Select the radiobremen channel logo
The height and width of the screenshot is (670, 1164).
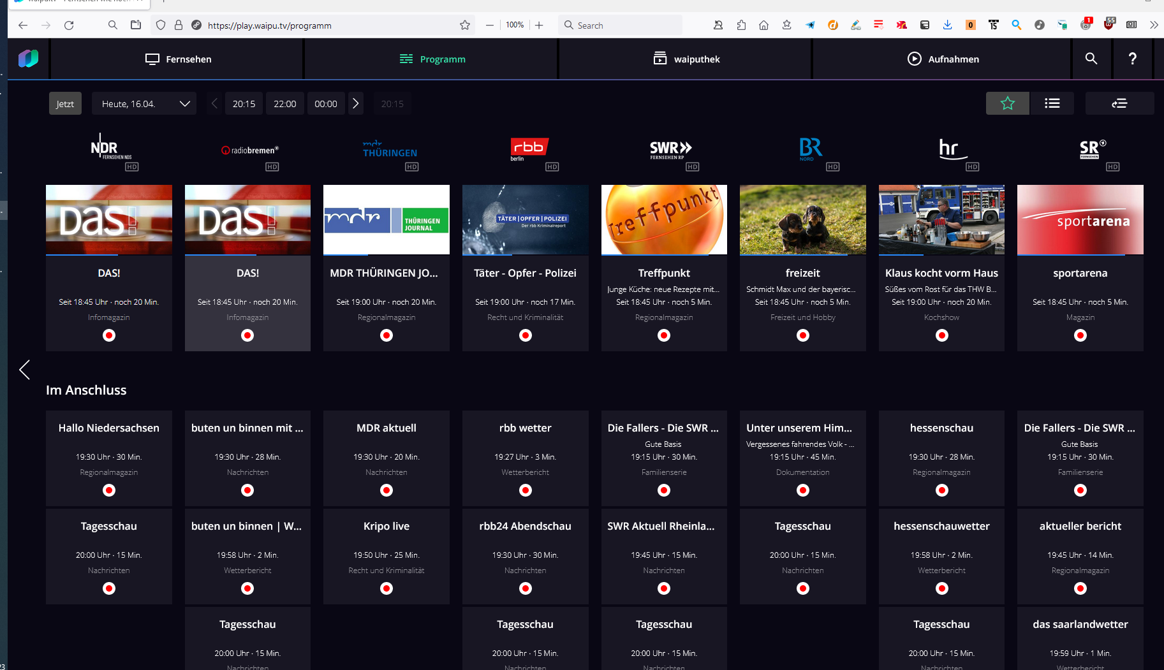[x=250, y=152]
